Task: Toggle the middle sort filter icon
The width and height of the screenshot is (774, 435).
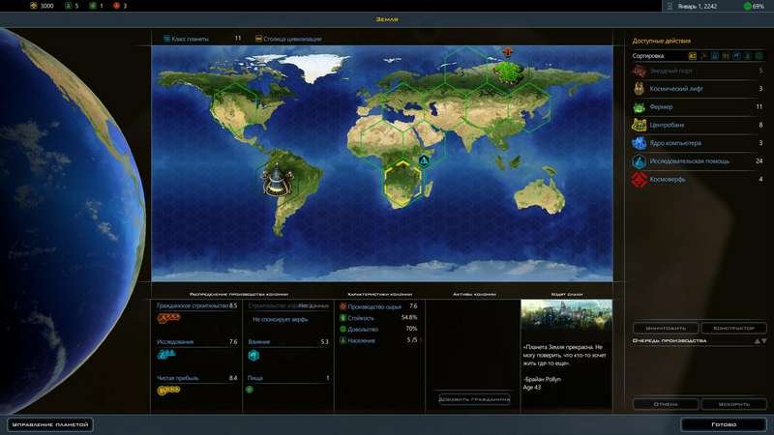Action: pos(726,56)
